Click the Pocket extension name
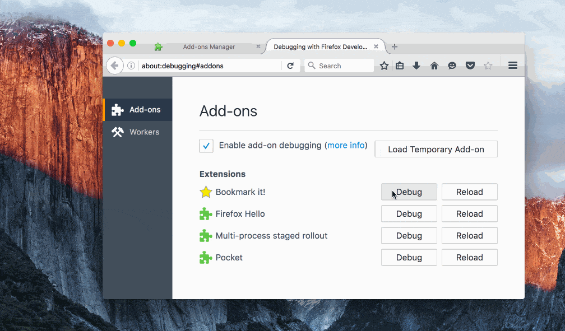This screenshot has width=565, height=331. (229, 258)
